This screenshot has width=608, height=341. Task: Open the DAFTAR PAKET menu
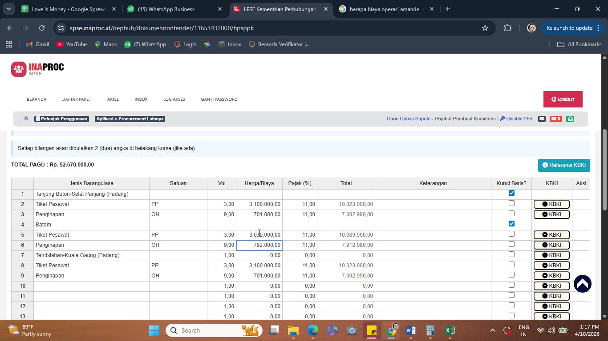(77, 99)
